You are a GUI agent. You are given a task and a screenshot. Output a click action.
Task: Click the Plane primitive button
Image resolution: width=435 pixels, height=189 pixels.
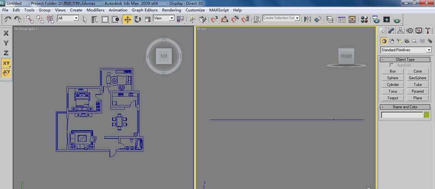pos(418,98)
